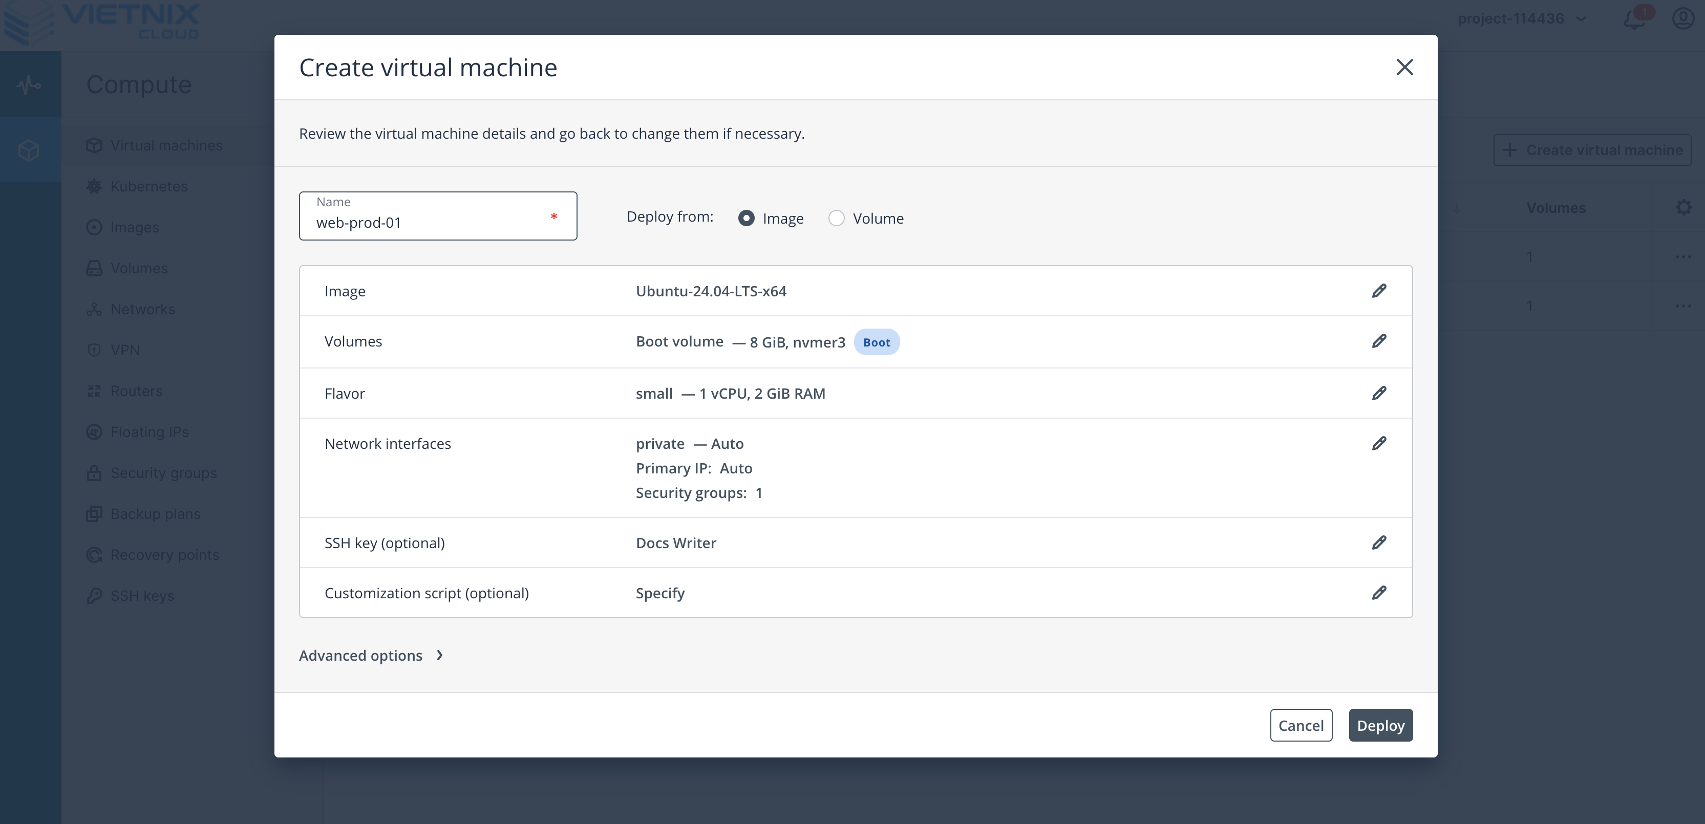Edit the Flavor using its pencil icon
Screen dimensions: 1705x824
click(x=1379, y=393)
